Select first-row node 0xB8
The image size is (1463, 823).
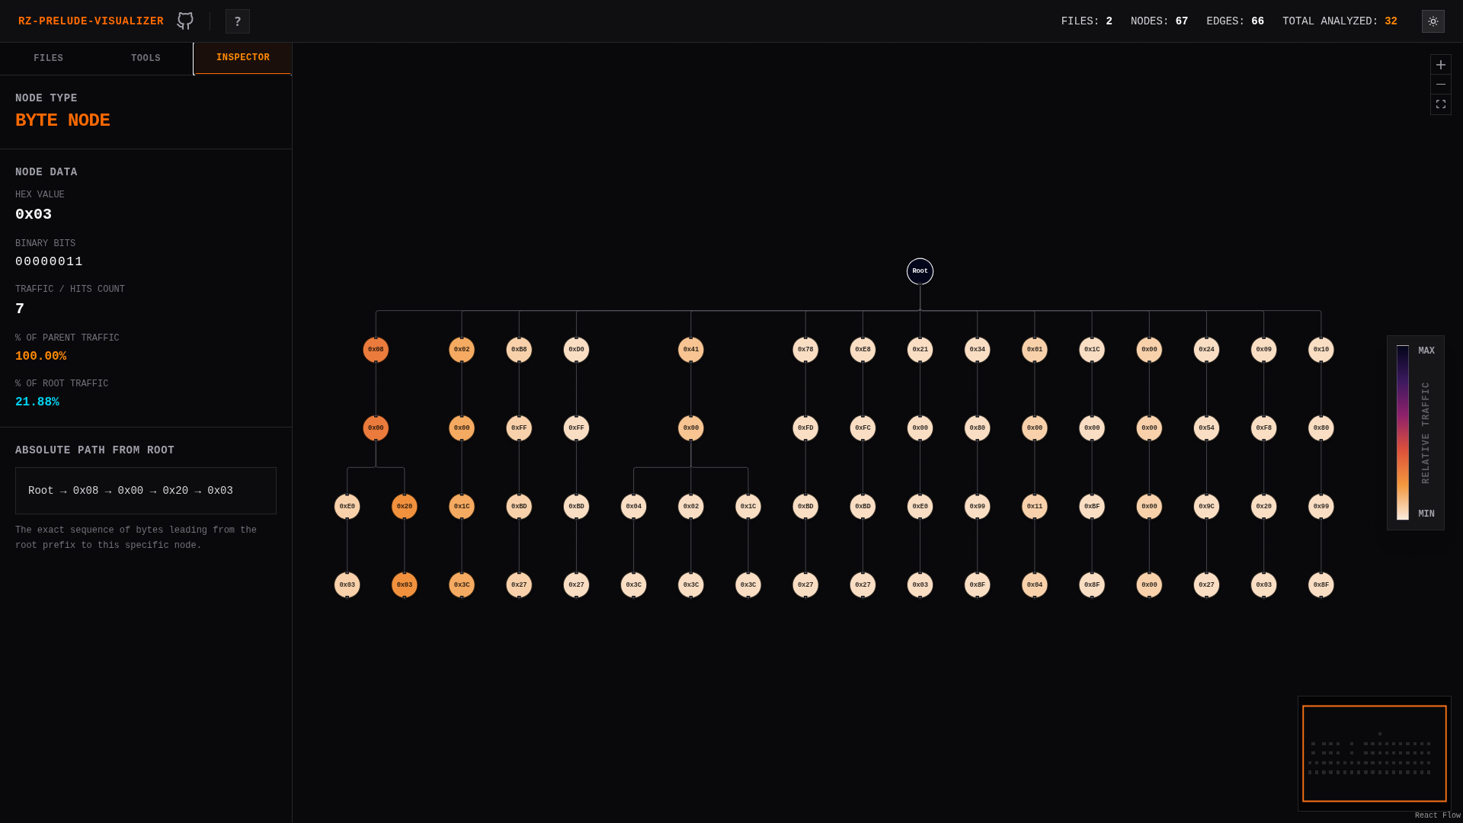(519, 350)
